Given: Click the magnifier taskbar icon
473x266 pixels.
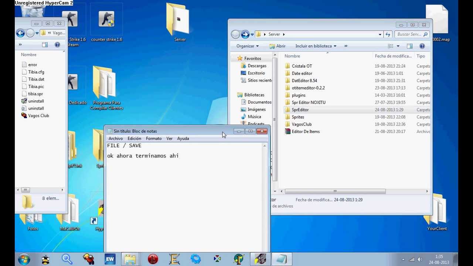Looking at the screenshot, I should 67,259.
